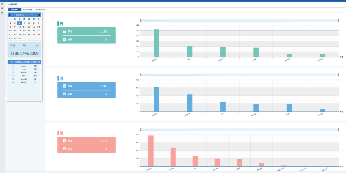346x173 pixels.
Task: Open the 监察视图 page tab
Action: [x=12, y=4]
